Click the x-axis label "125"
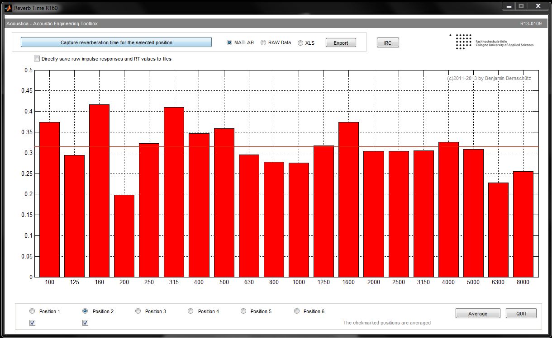This screenshot has width=552, height=338. pyautogui.click(x=75, y=282)
